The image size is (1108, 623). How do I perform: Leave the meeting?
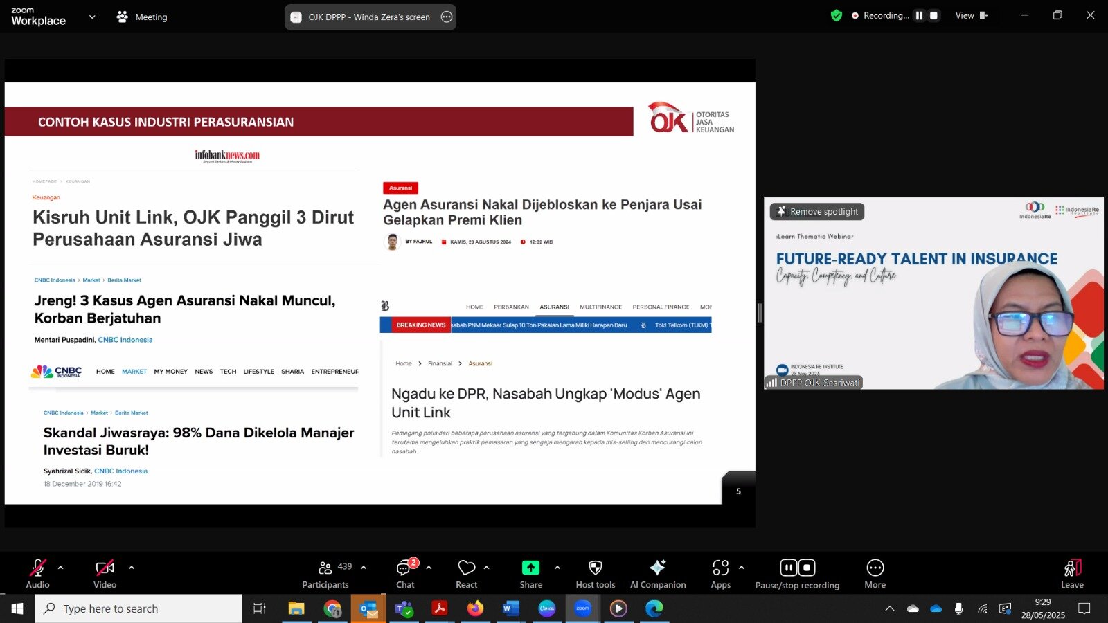coord(1072,574)
